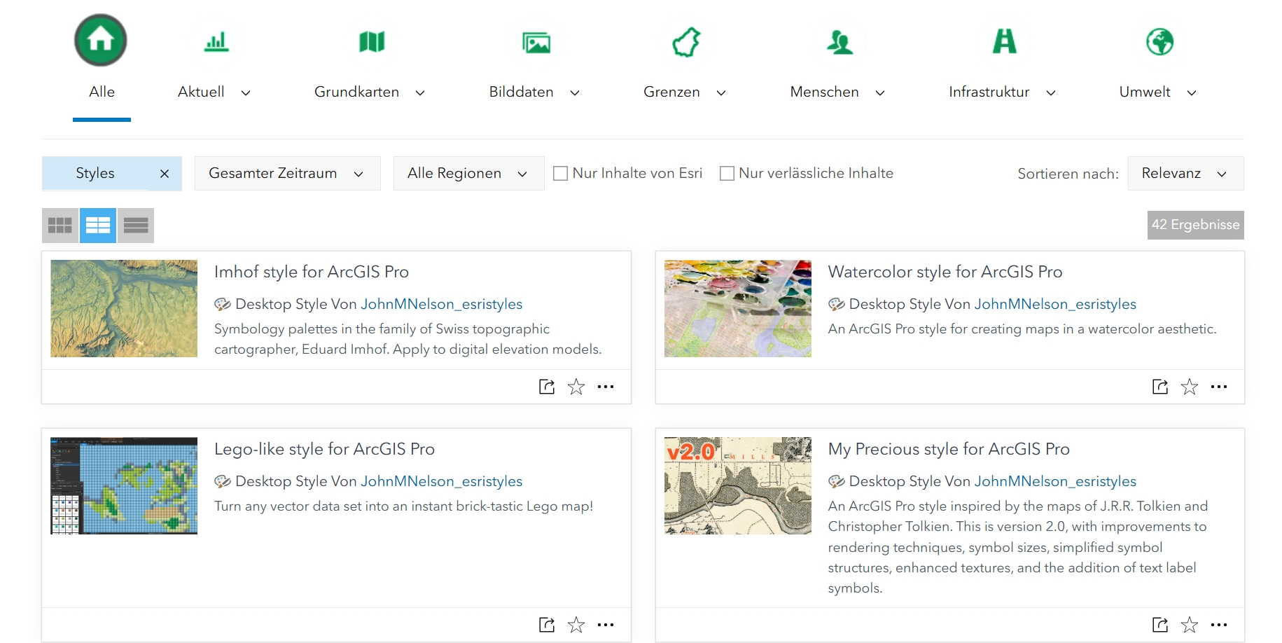
Task: Click the globe icon above Umwelt
Action: point(1159,42)
